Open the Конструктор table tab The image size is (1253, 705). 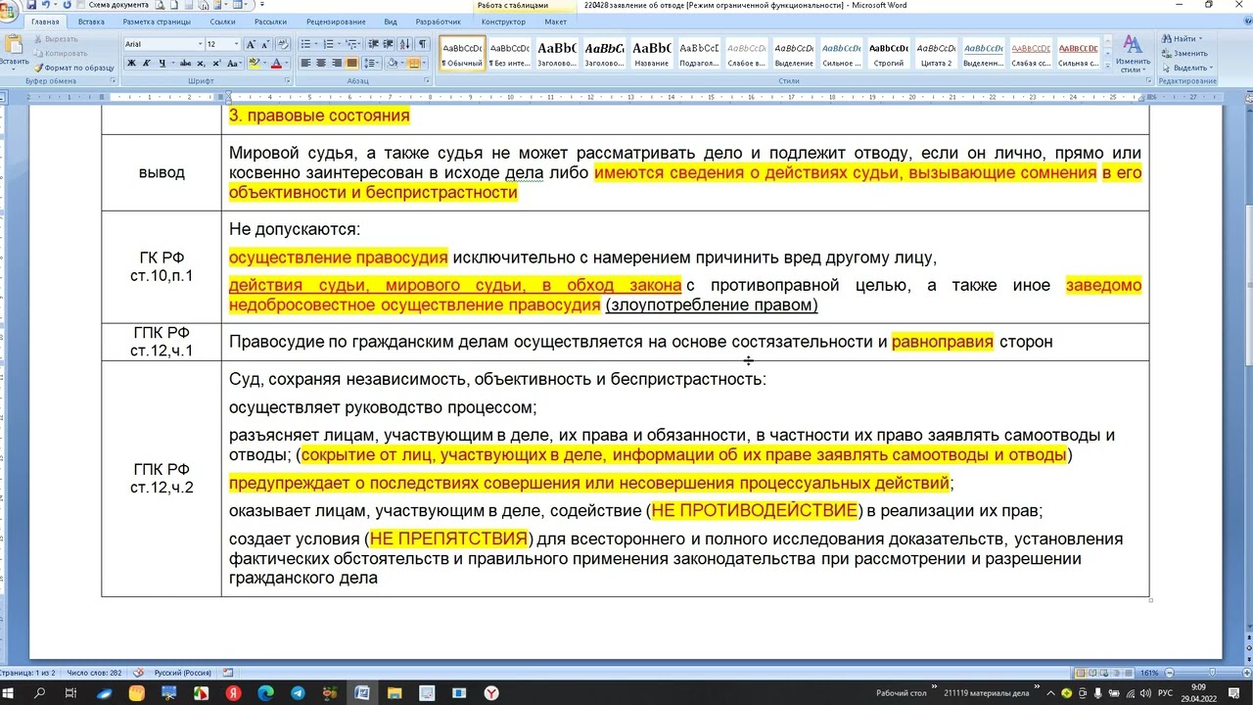[503, 22]
